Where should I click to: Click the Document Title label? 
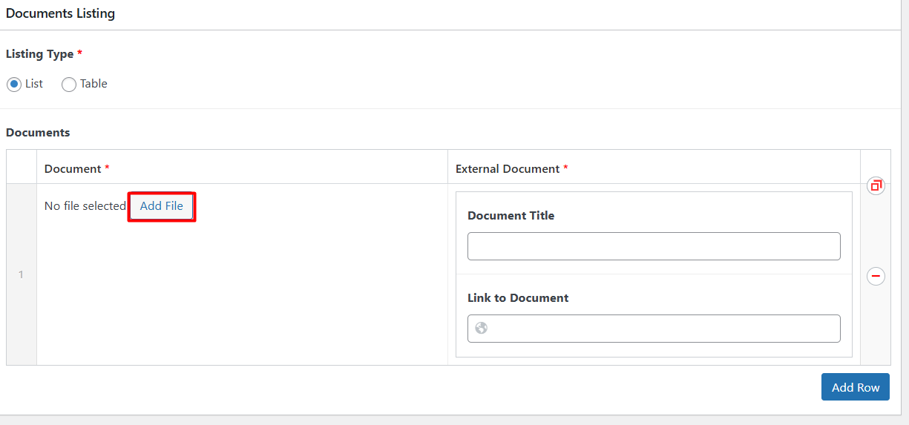pos(511,216)
